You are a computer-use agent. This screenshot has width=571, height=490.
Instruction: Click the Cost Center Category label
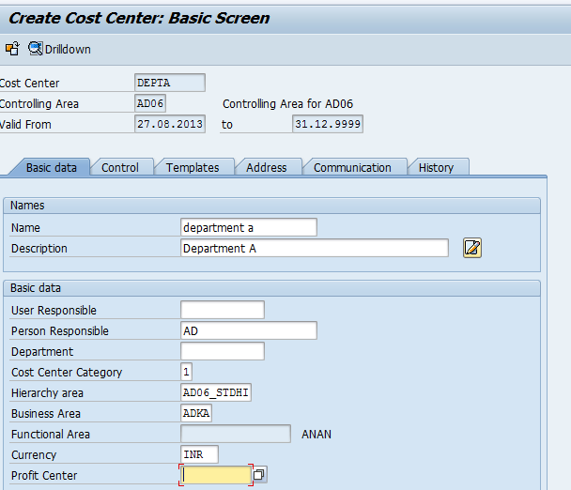(67, 373)
